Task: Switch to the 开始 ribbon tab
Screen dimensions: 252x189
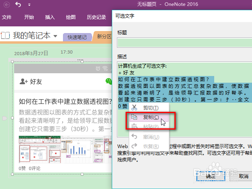Action: 29,17
